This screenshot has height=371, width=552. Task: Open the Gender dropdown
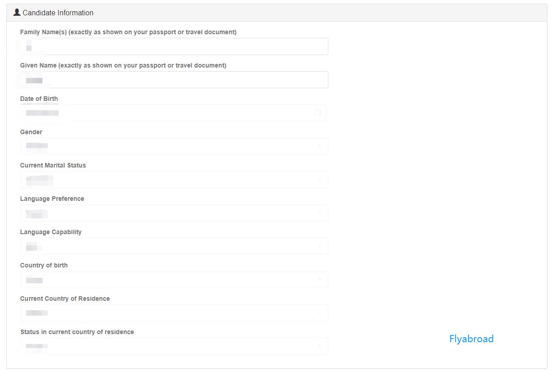coord(174,146)
